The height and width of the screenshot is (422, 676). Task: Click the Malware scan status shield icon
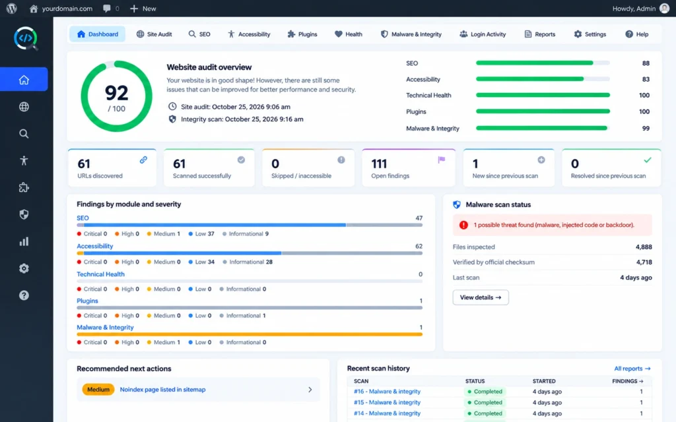tap(457, 204)
